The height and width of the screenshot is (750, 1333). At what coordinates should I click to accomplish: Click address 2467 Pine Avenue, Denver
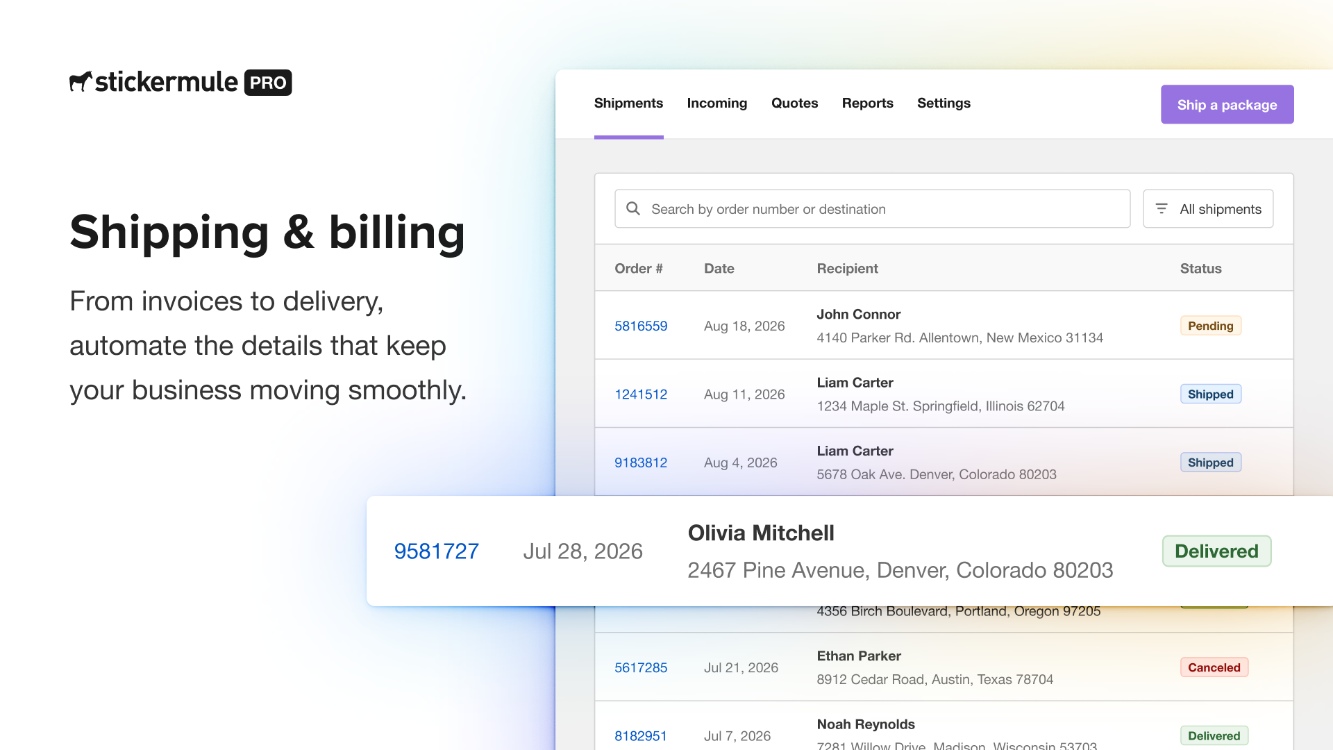click(x=900, y=570)
